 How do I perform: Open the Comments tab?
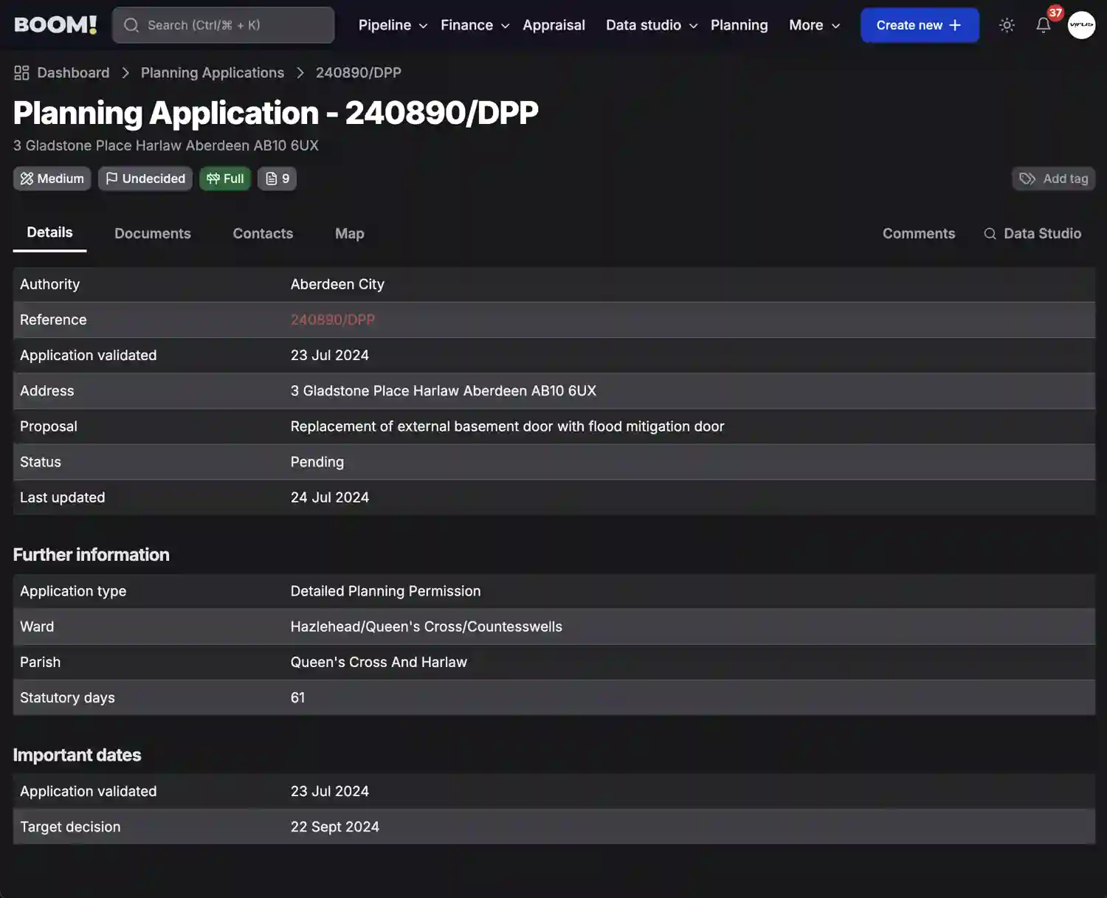pyautogui.click(x=919, y=233)
